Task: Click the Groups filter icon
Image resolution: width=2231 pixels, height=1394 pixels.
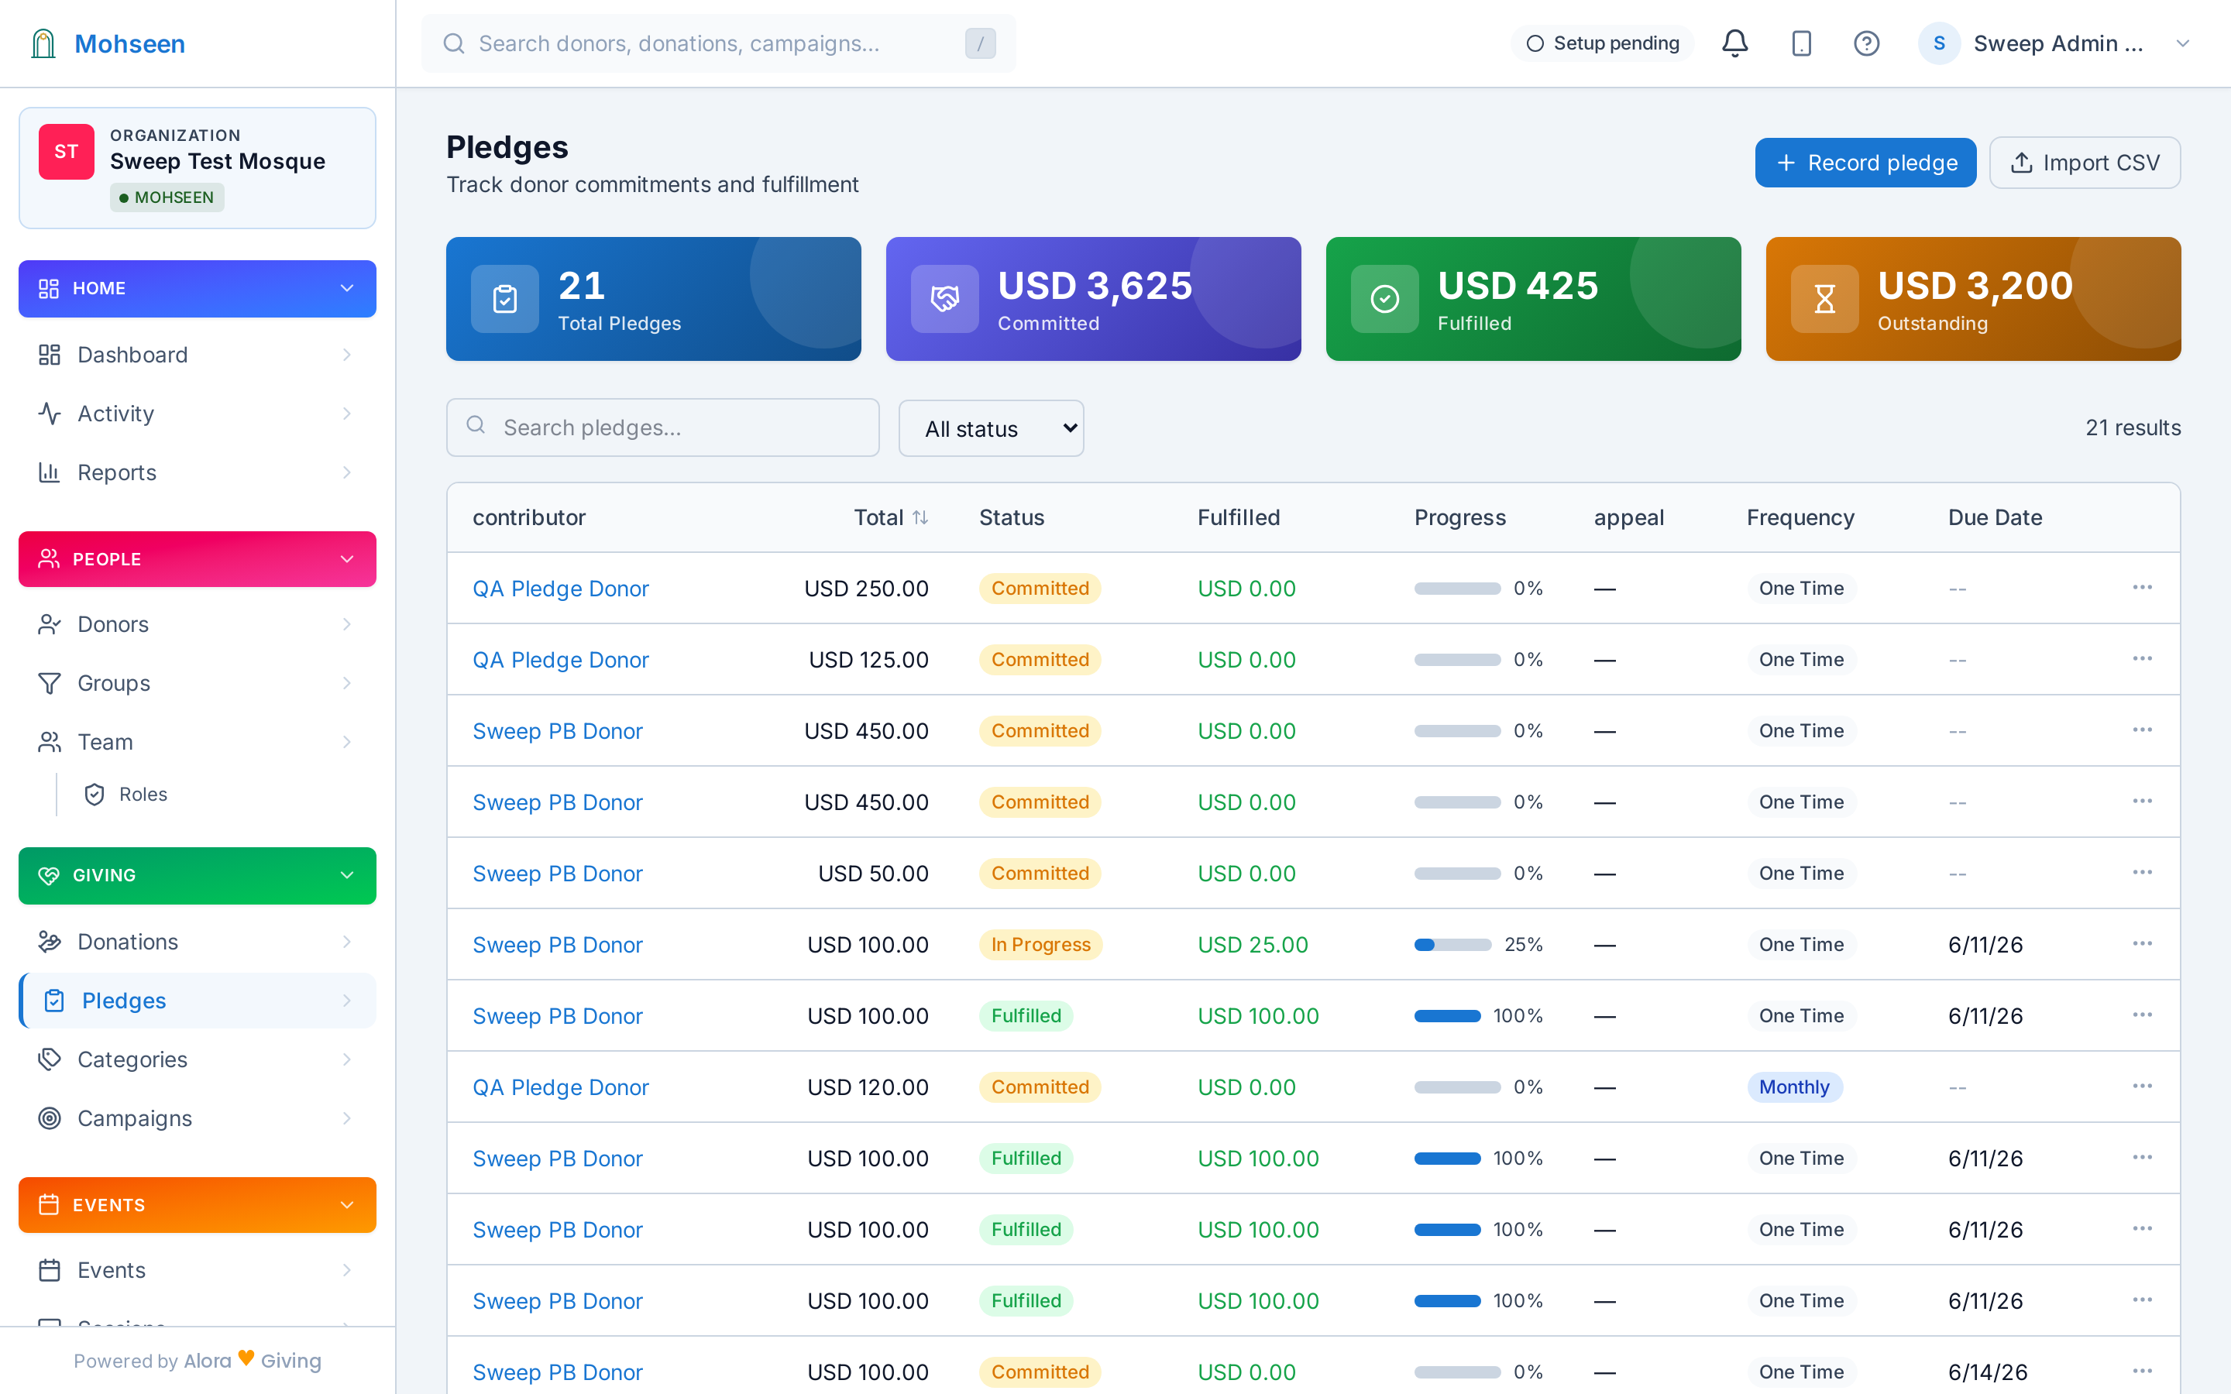Action: [x=49, y=683]
